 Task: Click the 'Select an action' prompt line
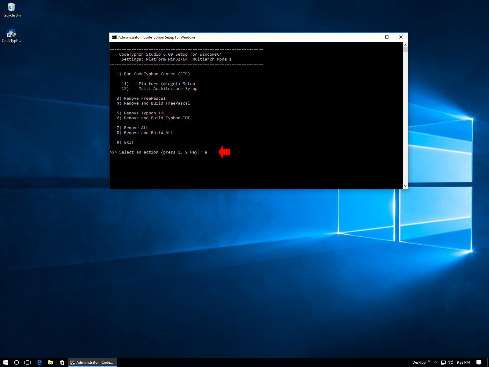pos(158,152)
